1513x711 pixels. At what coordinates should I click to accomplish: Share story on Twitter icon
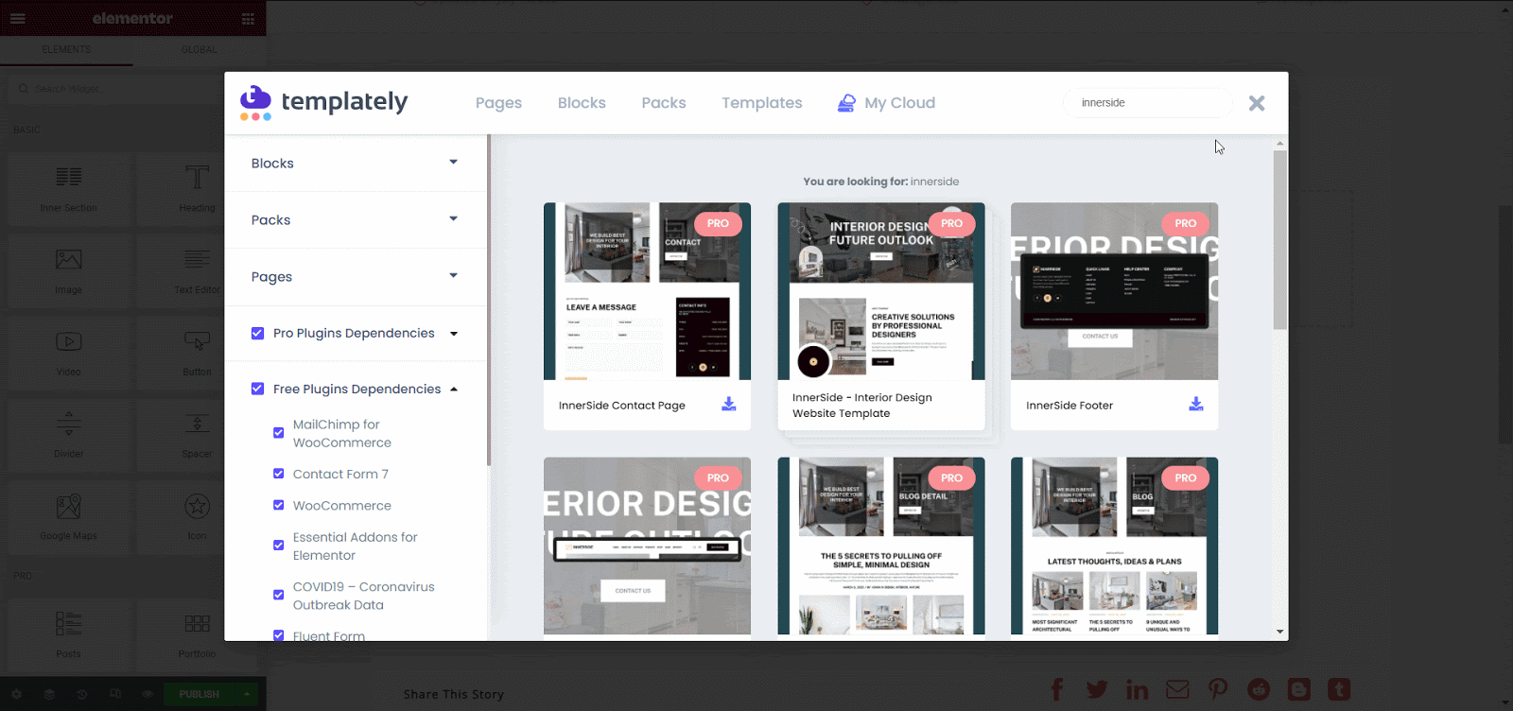(1097, 689)
